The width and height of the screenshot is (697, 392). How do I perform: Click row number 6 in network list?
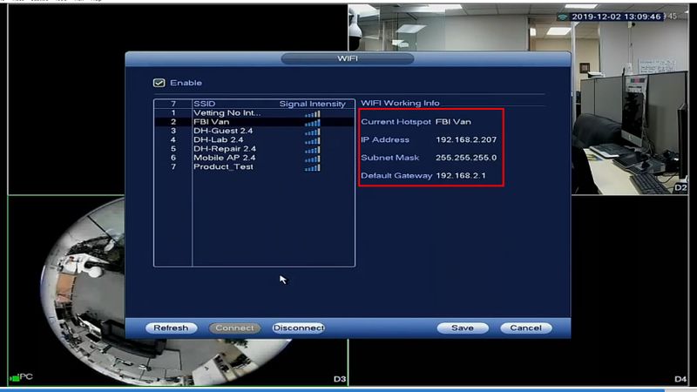coord(173,158)
